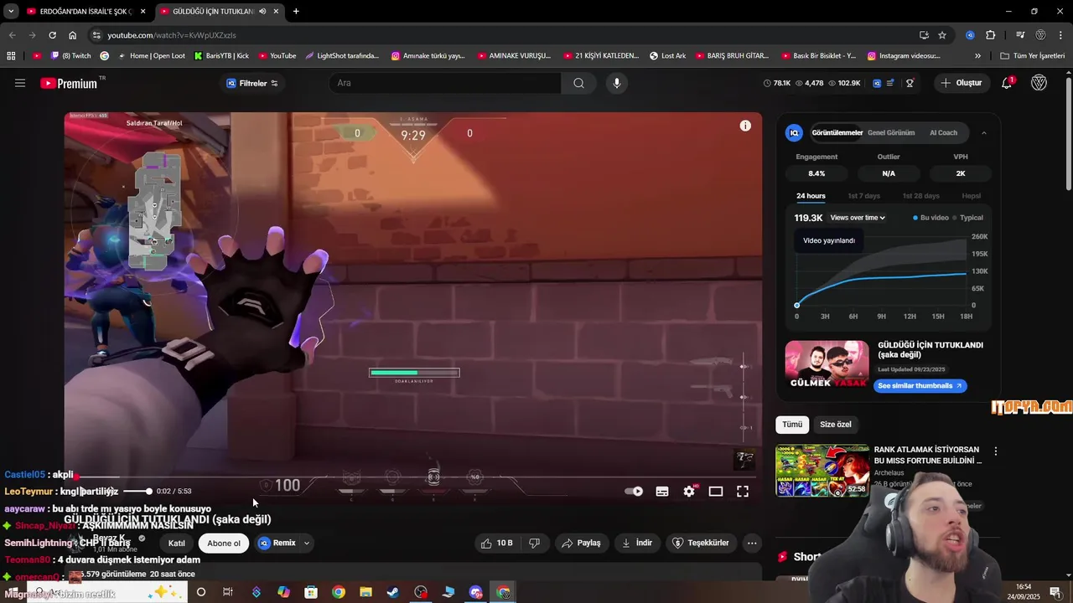
Task: Dislike the video
Action: click(534, 543)
